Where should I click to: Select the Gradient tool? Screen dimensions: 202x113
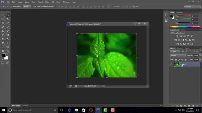(x=8, y=35)
